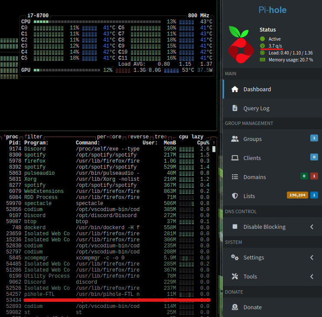Click the Load CPU chip icon

pyautogui.click(x=262, y=53)
